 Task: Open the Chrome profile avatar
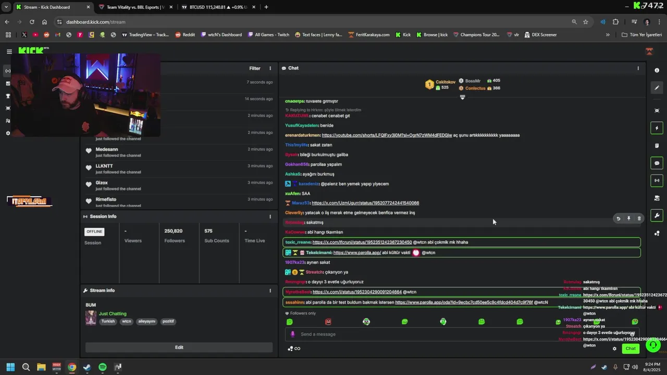(647, 22)
